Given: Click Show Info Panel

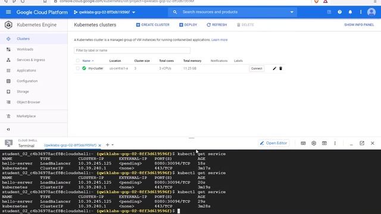Looking at the screenshot, I should pyautogui.click(x=359, y=25).
